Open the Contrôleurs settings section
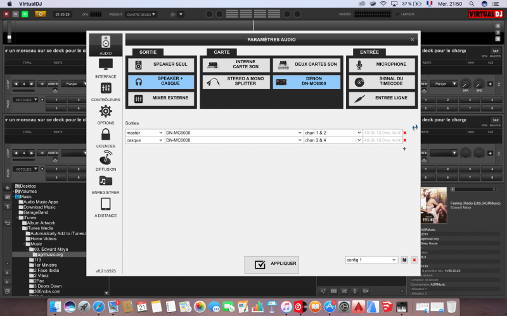507x316 pixels. point(105,91)
